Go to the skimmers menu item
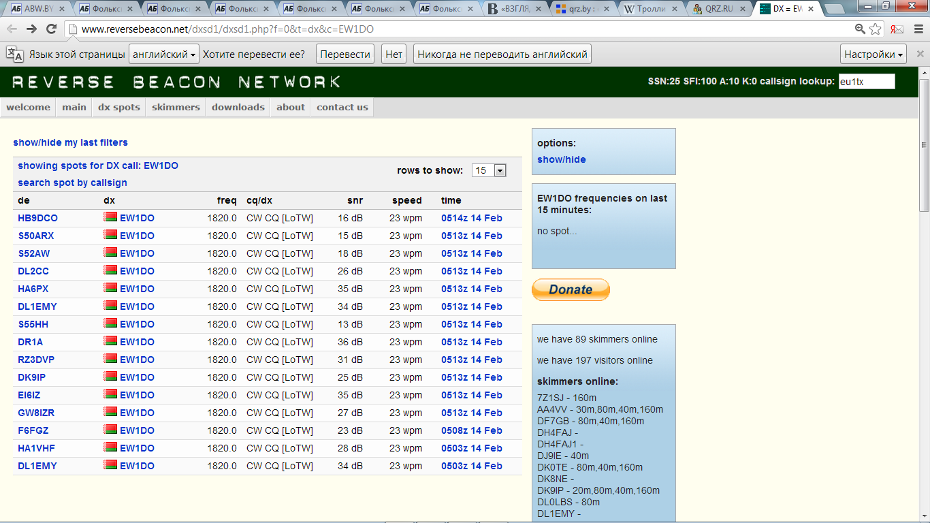Image resolution: width=930 pixels, height=523 pixels. pyautogui.click(x=176, y=107)
